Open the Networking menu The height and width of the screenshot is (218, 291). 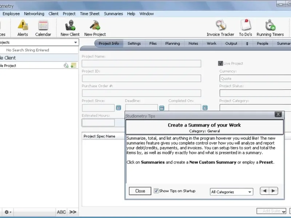pos(34,14)
